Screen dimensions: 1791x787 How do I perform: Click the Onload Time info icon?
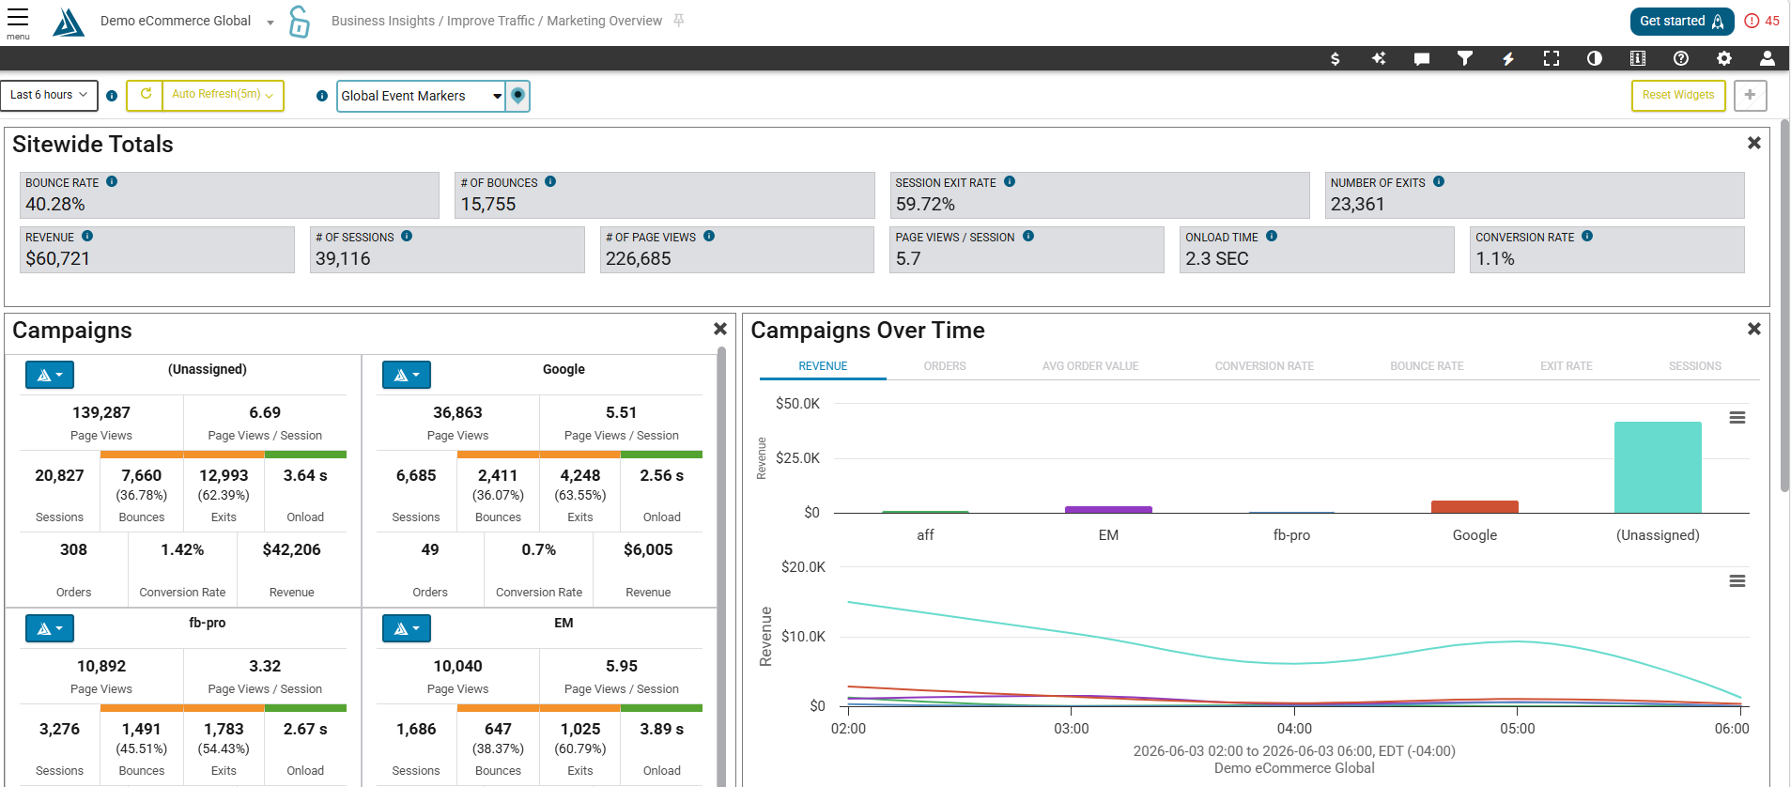(x=1272, y=236)
